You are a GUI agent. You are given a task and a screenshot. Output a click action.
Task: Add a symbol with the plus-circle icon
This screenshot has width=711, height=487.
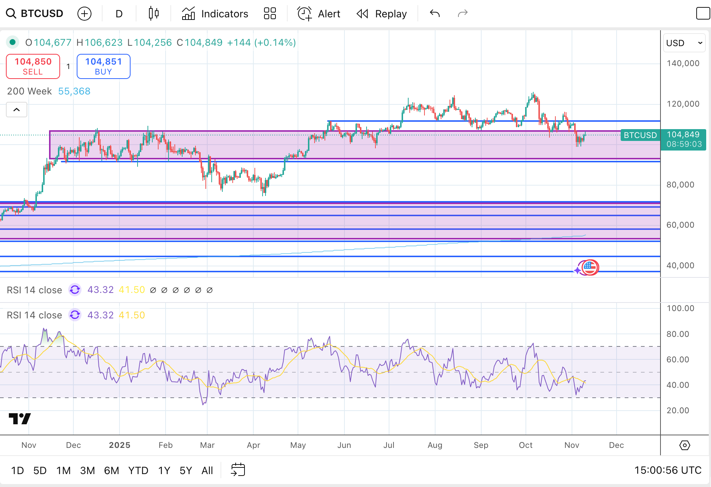(84, 14)
